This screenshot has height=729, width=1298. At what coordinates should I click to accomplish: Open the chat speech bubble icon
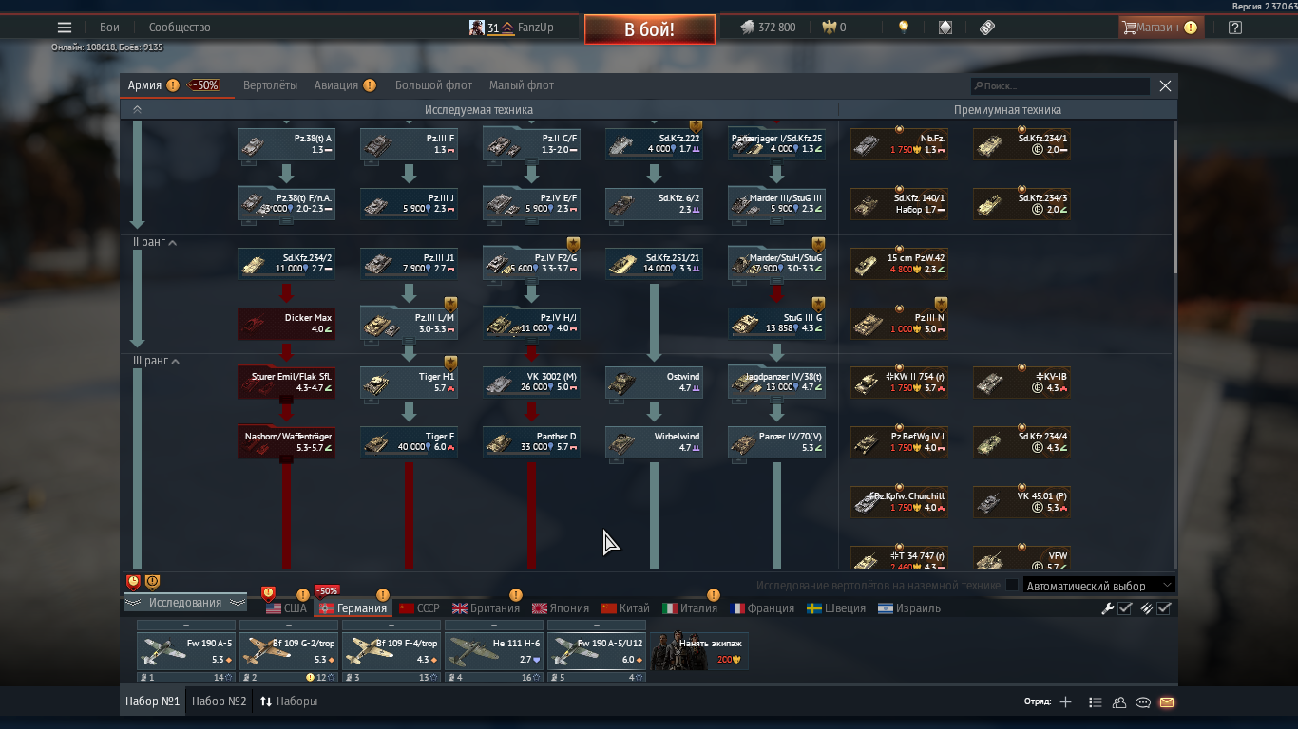pos(1143,702)
